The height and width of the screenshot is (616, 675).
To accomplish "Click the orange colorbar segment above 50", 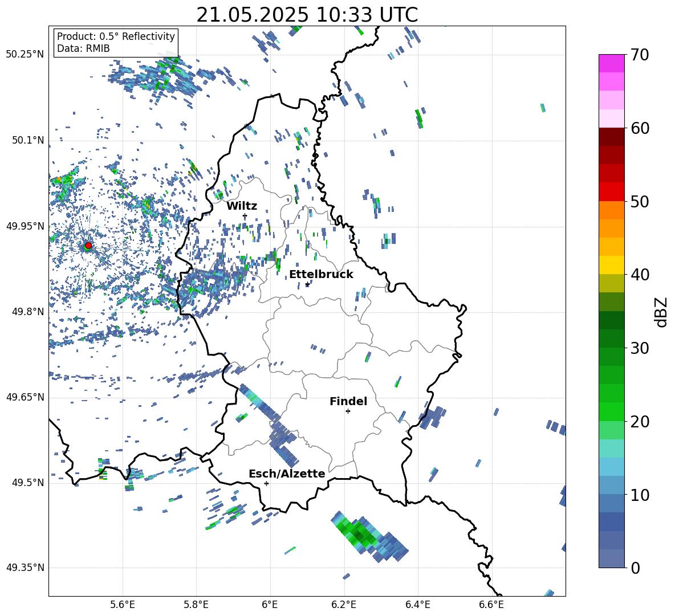I will (611, 210).
